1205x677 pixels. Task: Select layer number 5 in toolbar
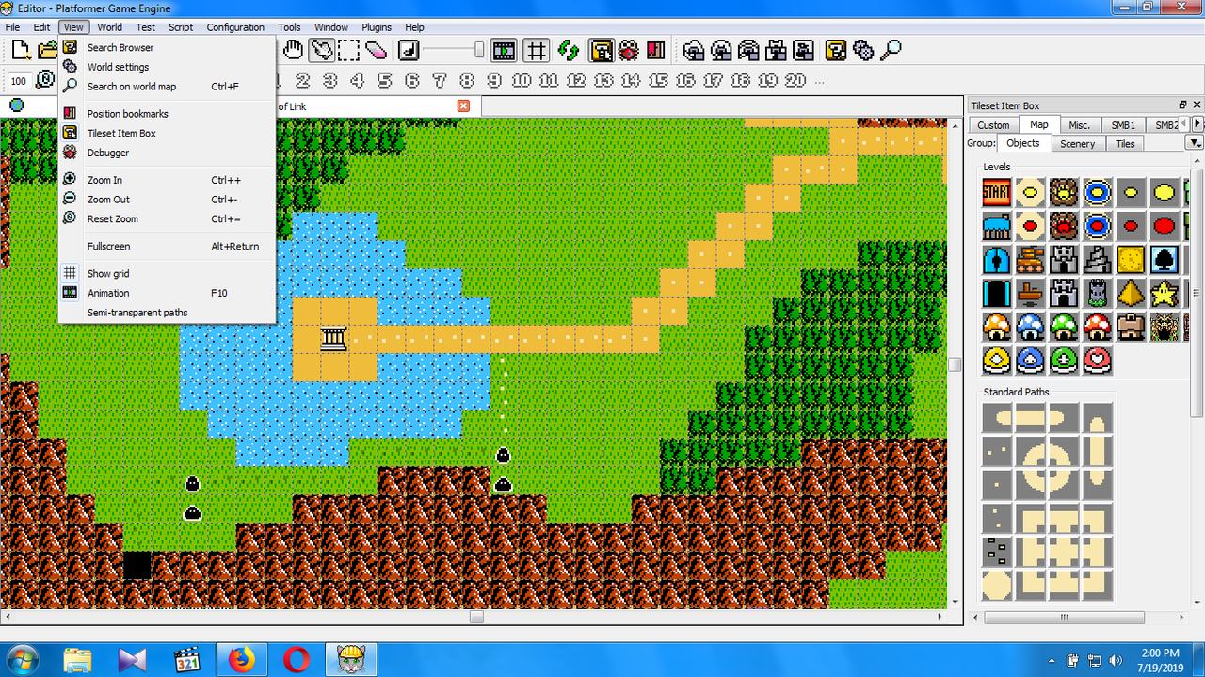point(384,81)
